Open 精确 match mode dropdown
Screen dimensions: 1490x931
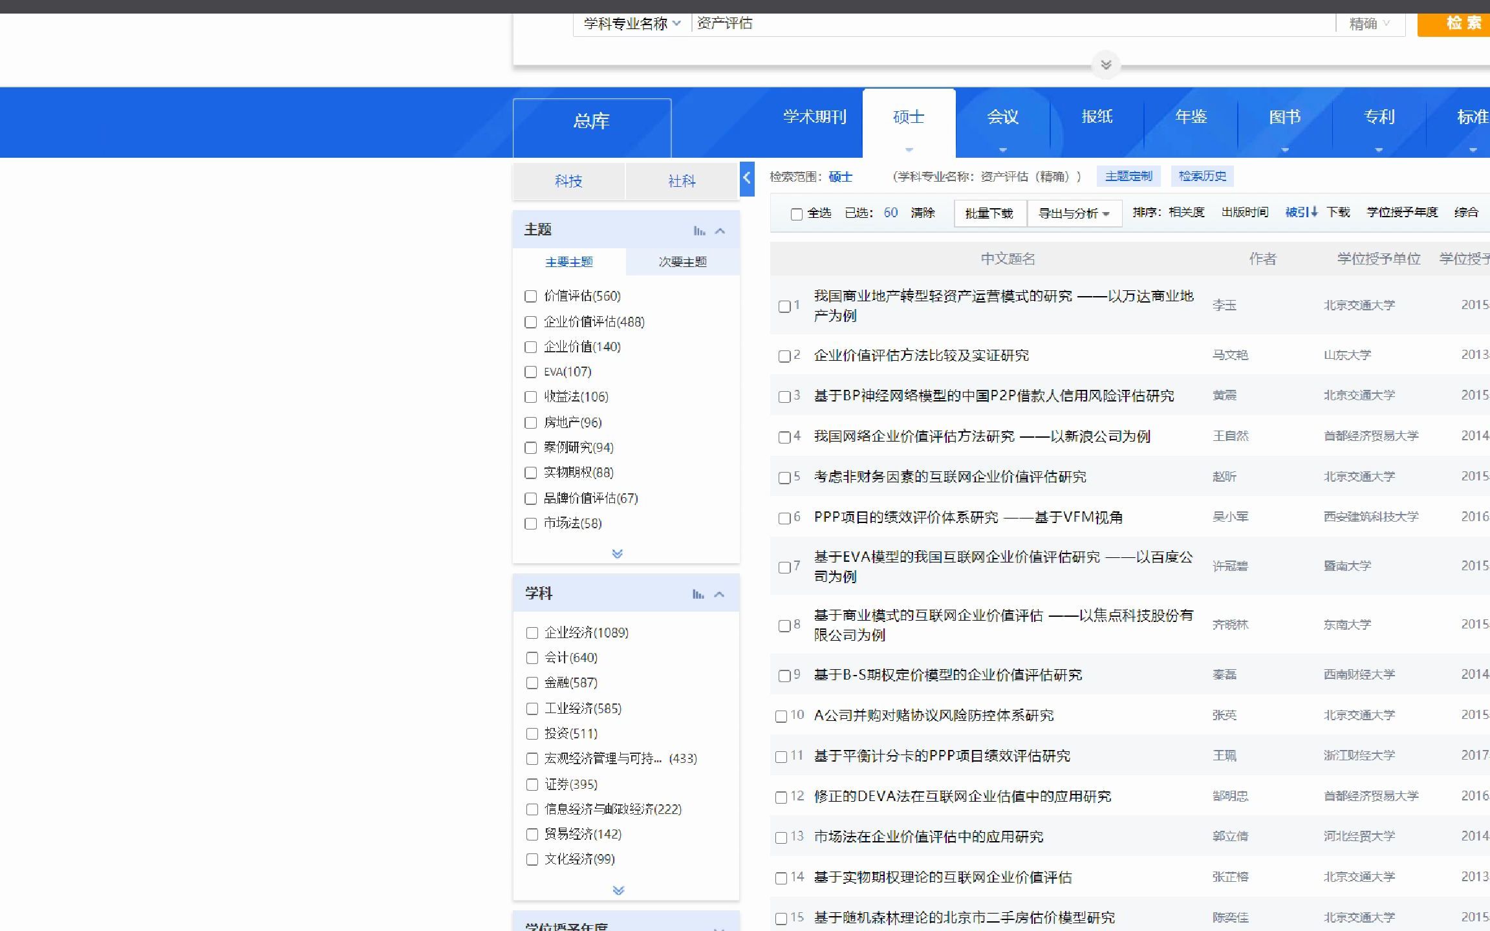click(1369, 24)
